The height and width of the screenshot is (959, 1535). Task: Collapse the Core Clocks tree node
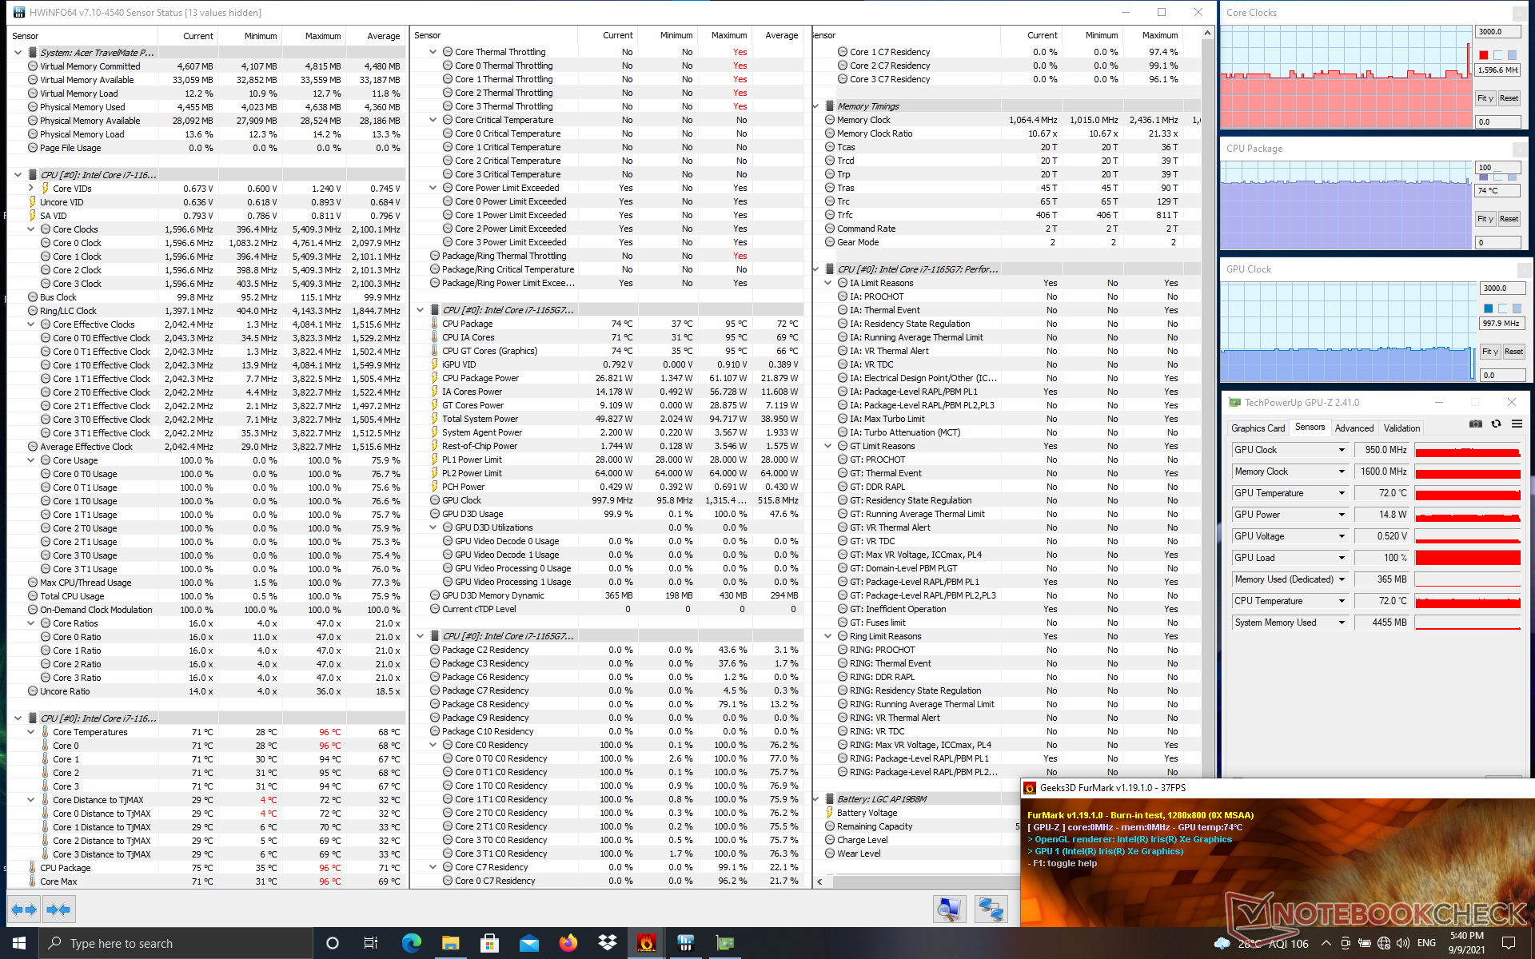pyautogui.click(x=31, y=229)
